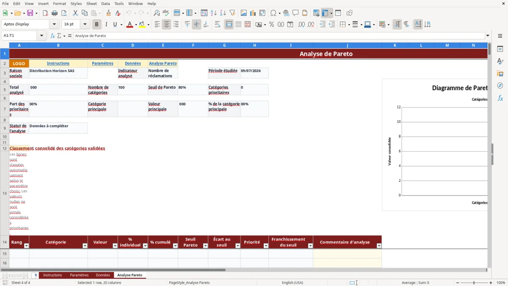The width and height of the screenshot is (508, 286).
Task: Open font size dropdown 16 pt
Action: pyautogui.click(x=85, y=24)
